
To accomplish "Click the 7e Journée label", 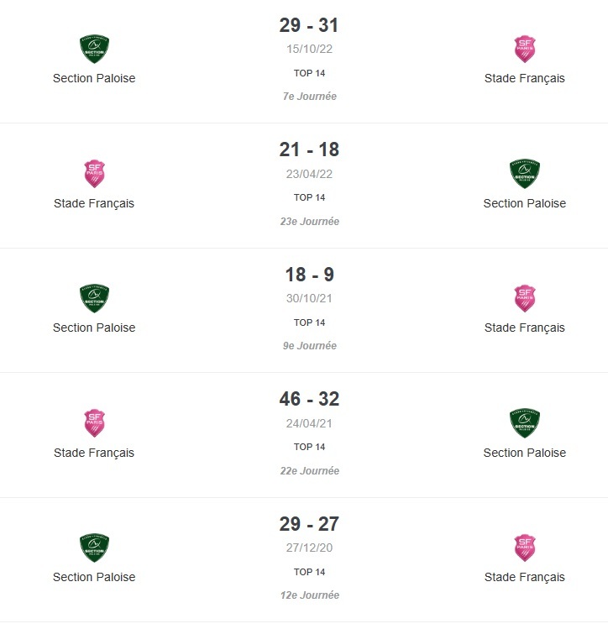I will pos(309,97).
